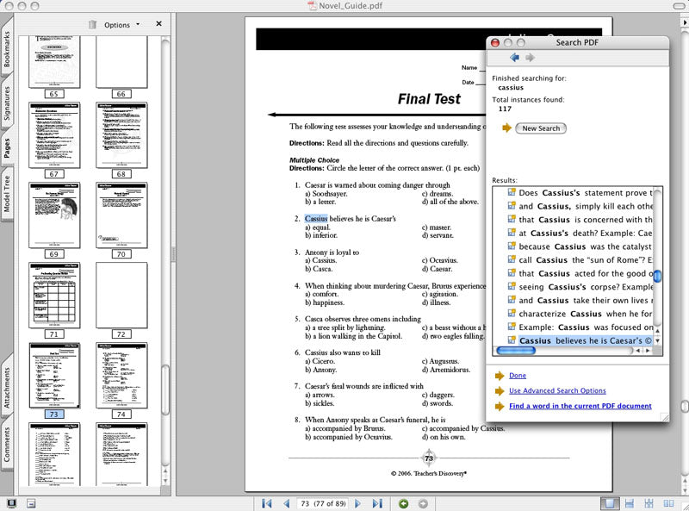689x511 pixels.
Task: Jump to the last page
Action: point(377,503)
